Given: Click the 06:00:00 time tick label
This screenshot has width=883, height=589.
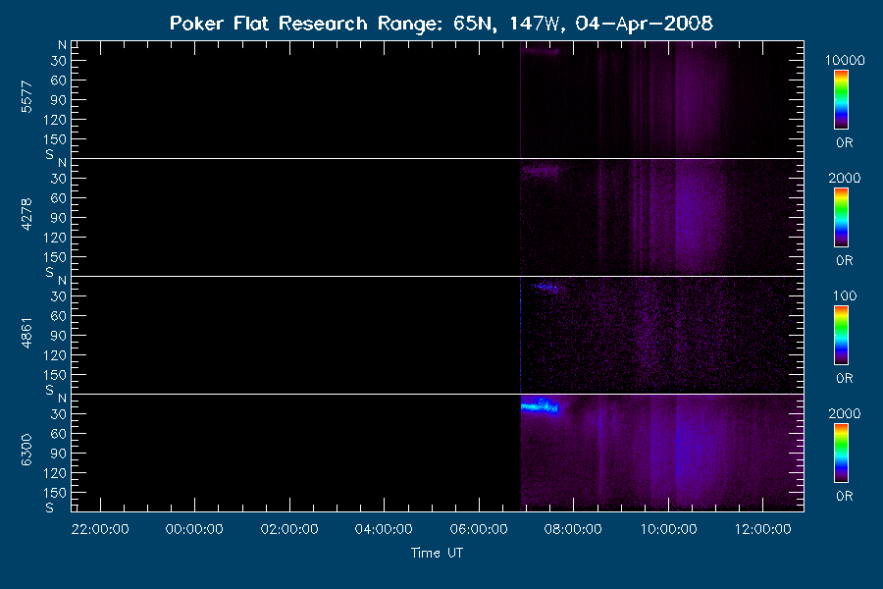Looking at the screenshot, I should [479, 529].
